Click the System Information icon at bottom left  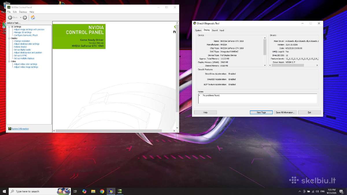pos(10,129)
